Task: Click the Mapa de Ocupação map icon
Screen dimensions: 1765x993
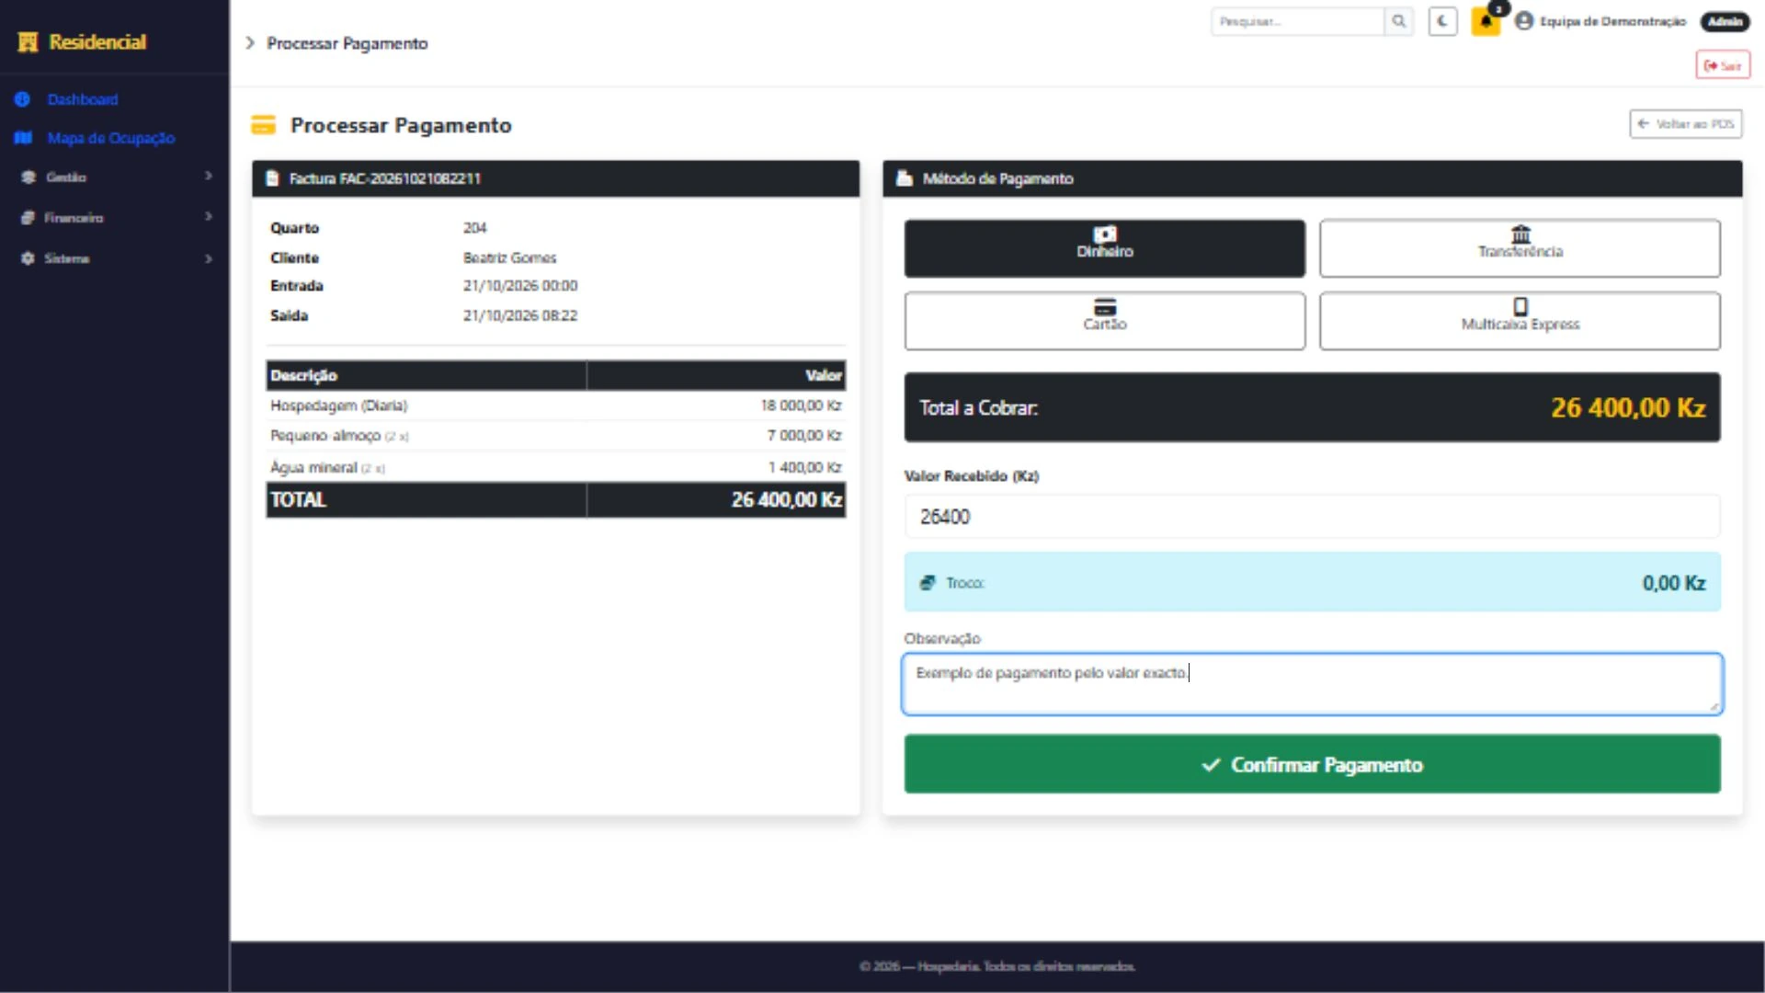Action: [23, 138]
